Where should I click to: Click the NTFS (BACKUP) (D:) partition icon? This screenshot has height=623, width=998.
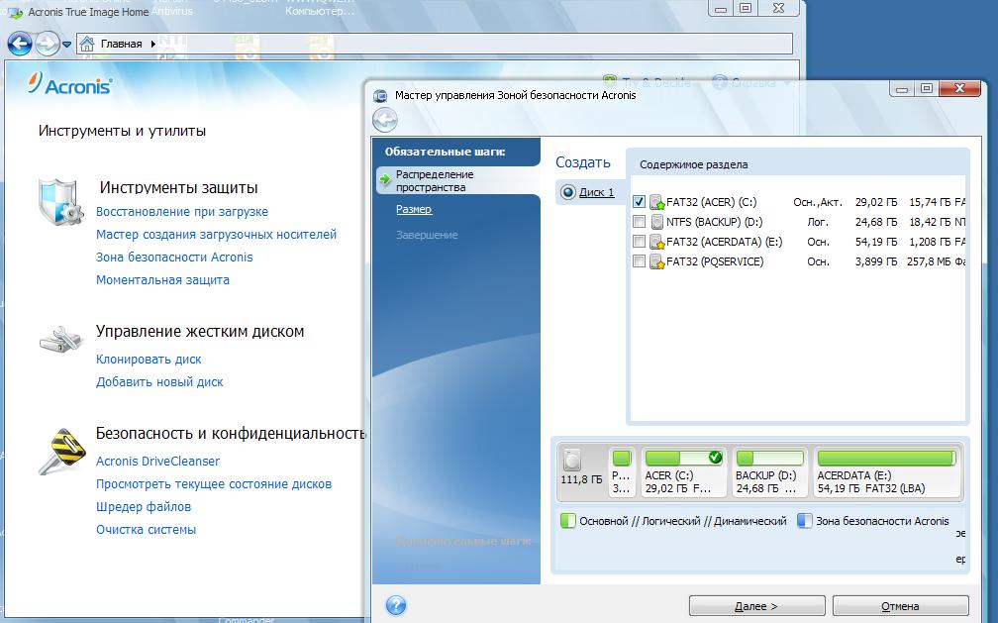(656, 222)
